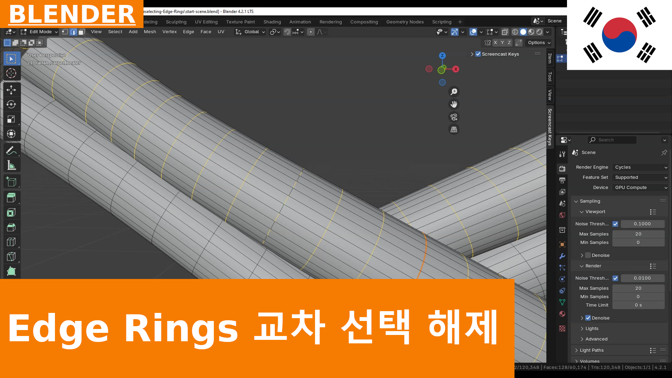Uncheck the Screencast Keys checkbox
672x378 pixels.
point(478,54)
